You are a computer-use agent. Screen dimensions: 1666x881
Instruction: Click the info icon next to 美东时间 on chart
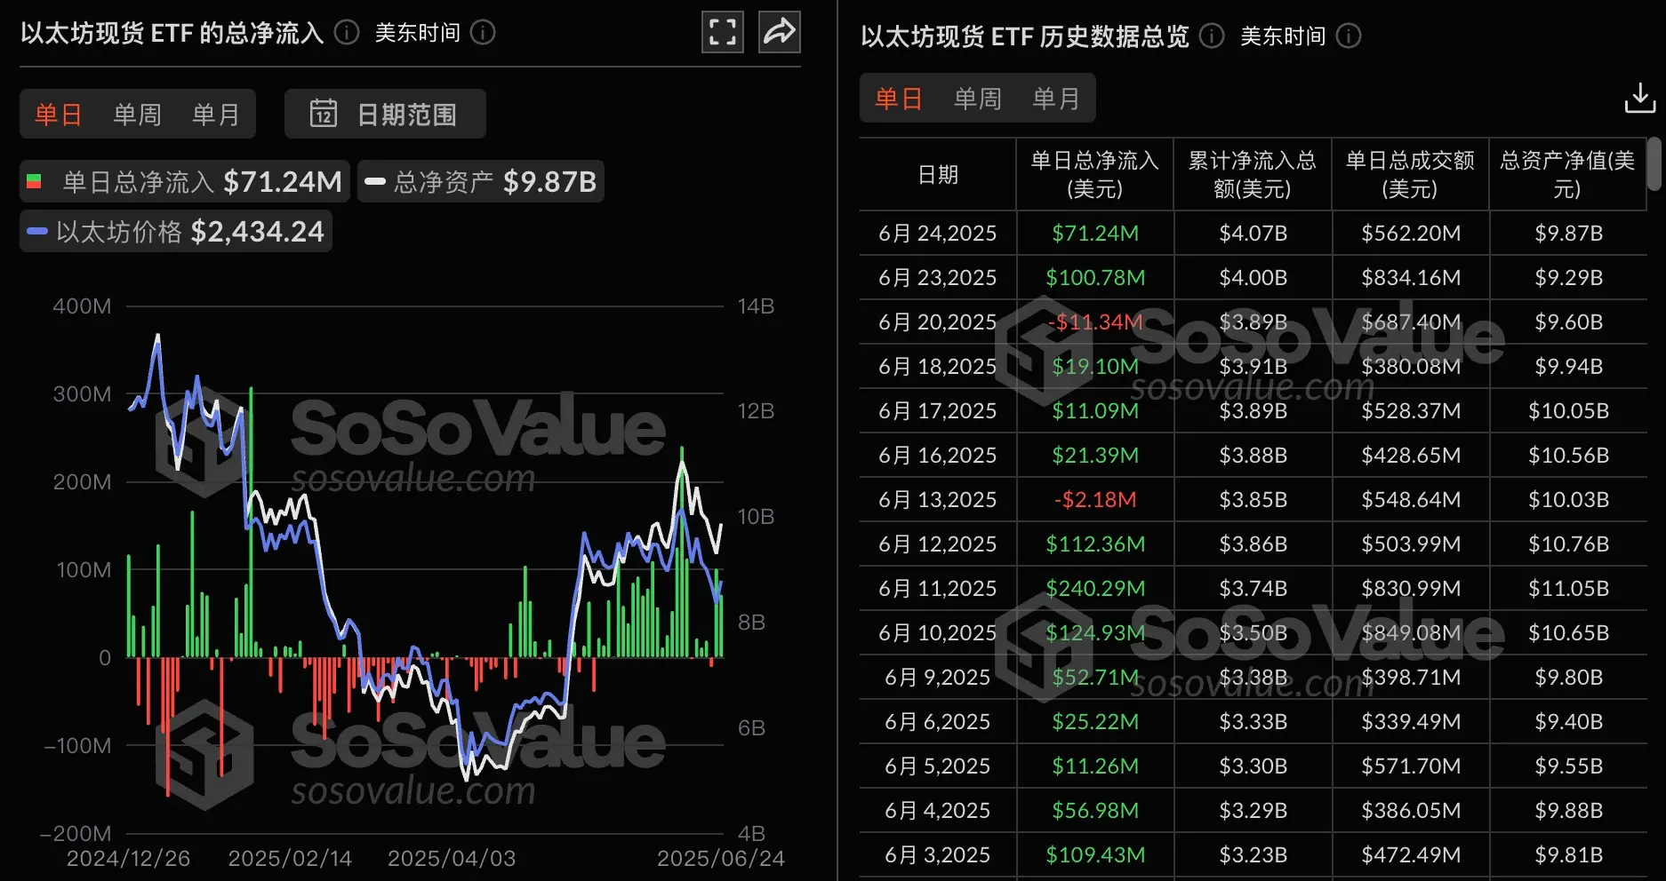(x=482, y=33)
